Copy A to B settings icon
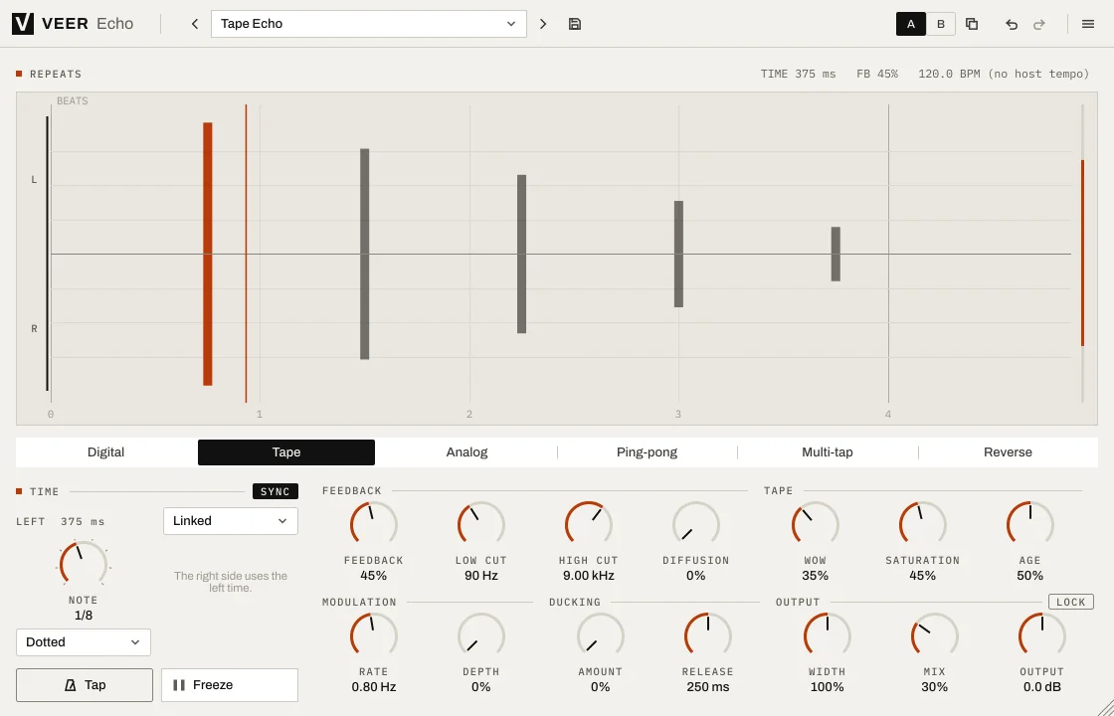Image resolution: width=1114 pixels, height=716 pixels. [x=971, y=24]
